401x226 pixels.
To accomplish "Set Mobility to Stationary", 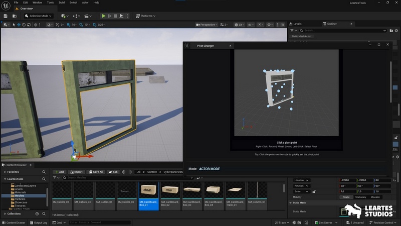I will [x=360, y=197].
